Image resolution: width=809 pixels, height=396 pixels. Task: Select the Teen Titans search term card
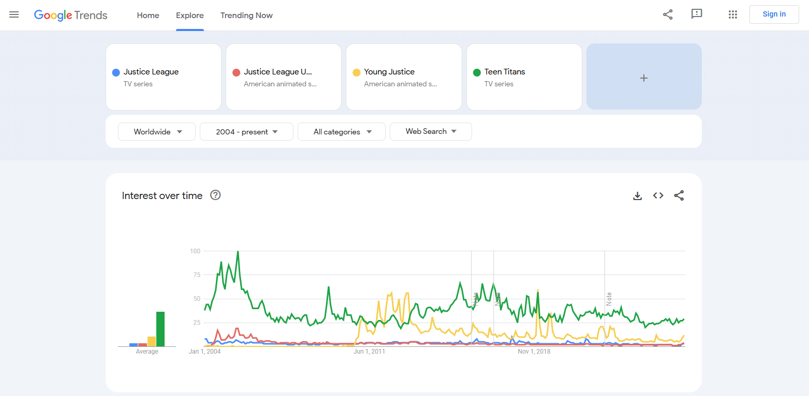click(x=524, y=78)
